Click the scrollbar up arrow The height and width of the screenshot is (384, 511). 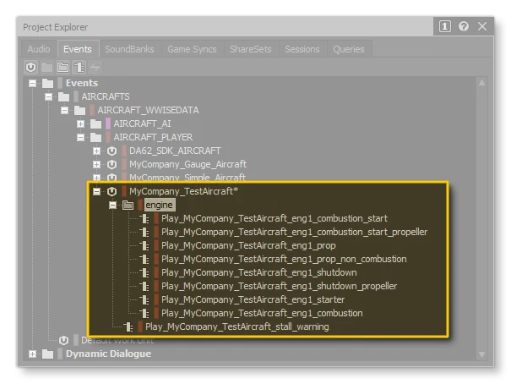point(481,83)
